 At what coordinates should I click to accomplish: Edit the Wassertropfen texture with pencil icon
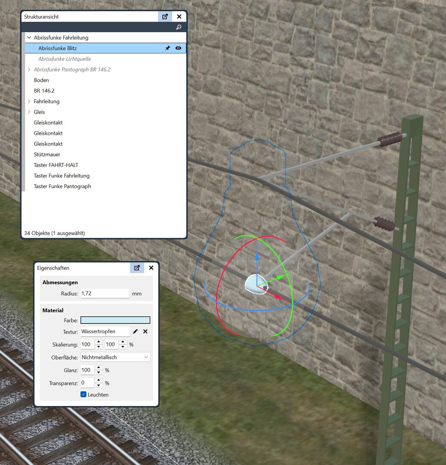pos(135,332)
